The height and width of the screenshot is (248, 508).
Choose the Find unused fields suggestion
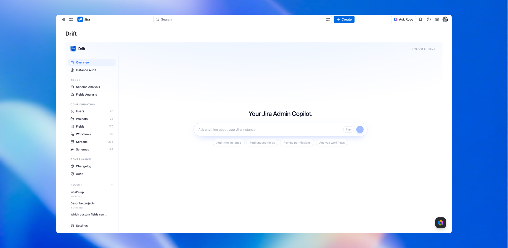click(x=262, y=142)
